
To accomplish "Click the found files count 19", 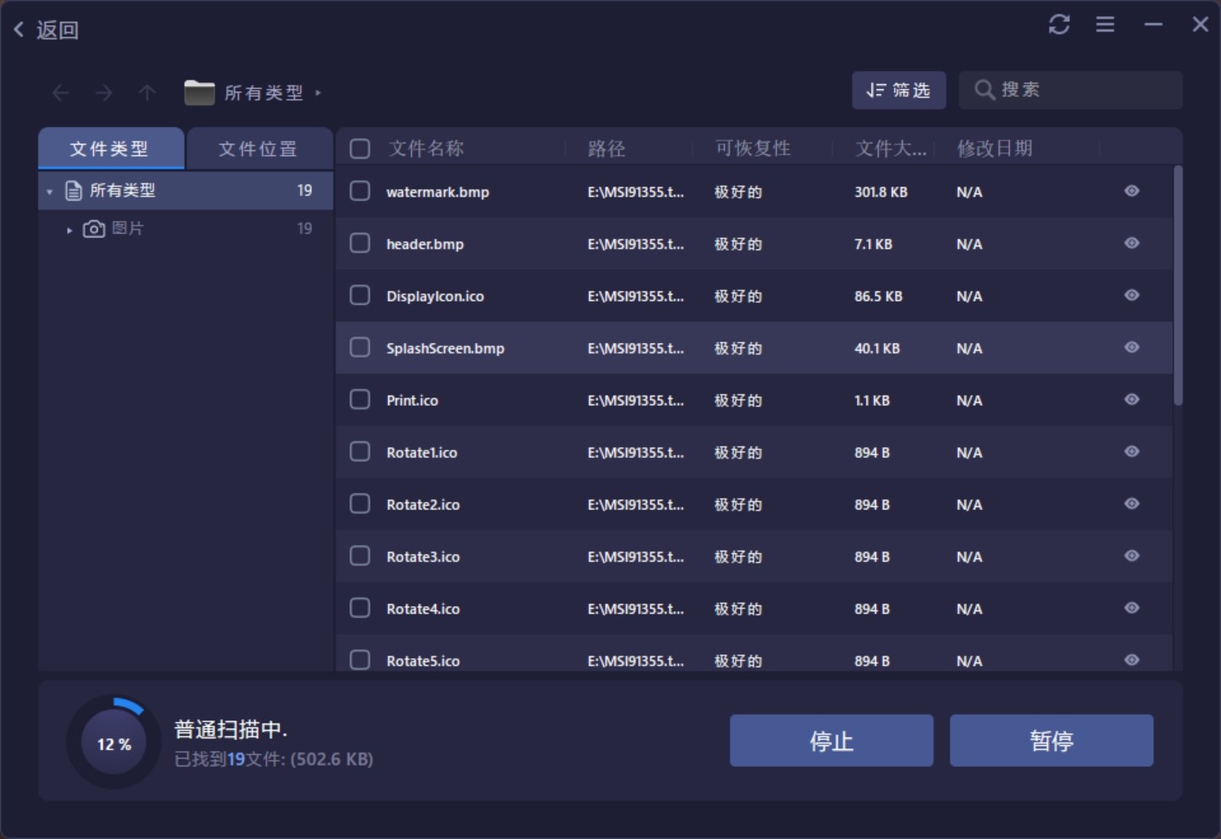I will pos(236,759).
